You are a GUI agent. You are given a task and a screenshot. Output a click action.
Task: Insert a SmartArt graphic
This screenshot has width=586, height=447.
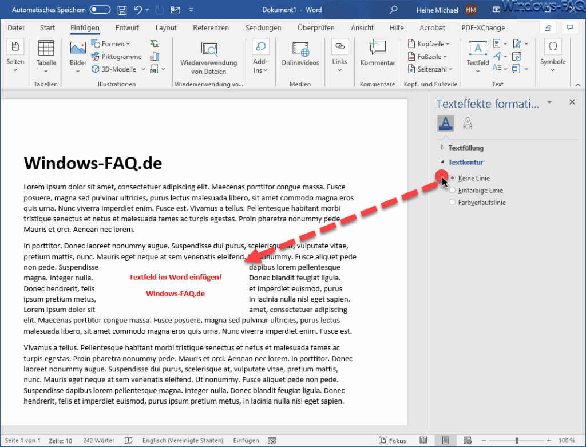click(155, 43)
